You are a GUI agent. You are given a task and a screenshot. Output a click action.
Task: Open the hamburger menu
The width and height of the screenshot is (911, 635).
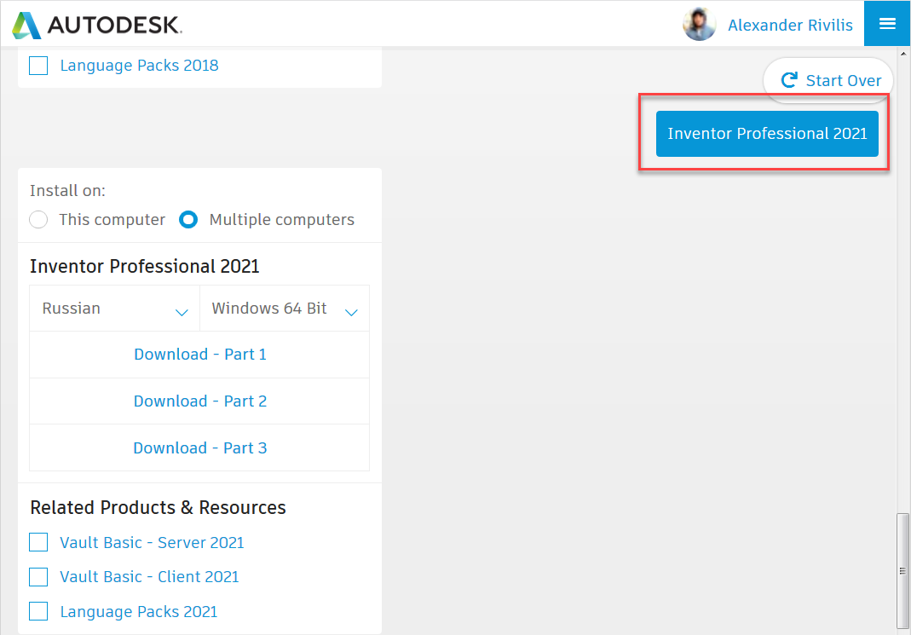coord(887,24)
